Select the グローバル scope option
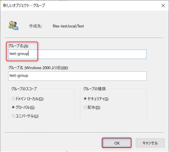Screen dimensions: 169x152 (x=14, y=108)
